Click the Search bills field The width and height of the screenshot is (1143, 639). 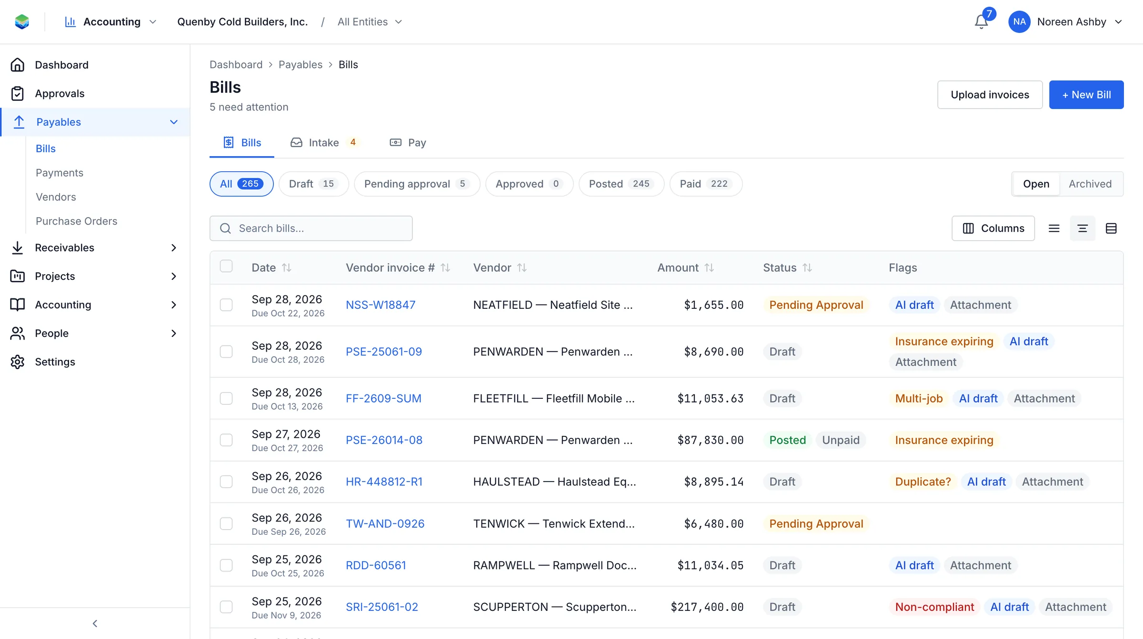[311, 228]
